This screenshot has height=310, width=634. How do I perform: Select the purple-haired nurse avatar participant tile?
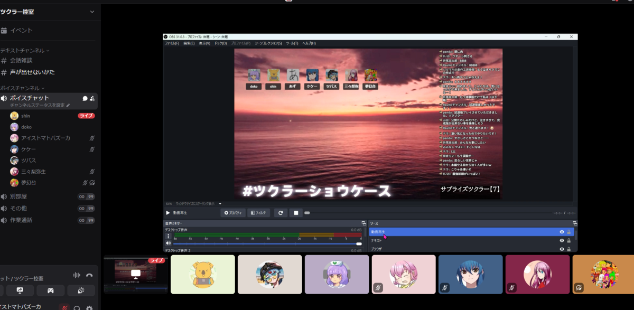[337, 275]
